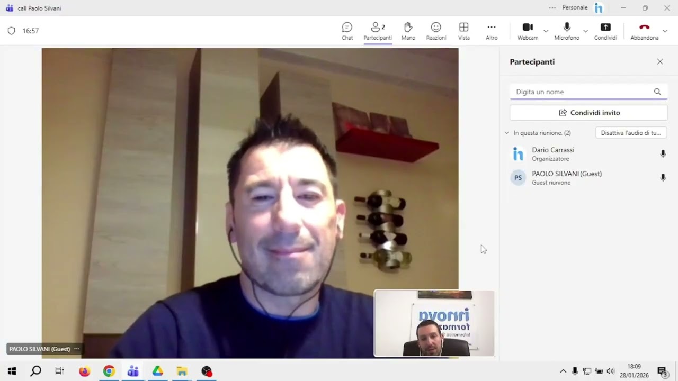Open the Vista layout options
678x381 pixels.
click(463, 31)
